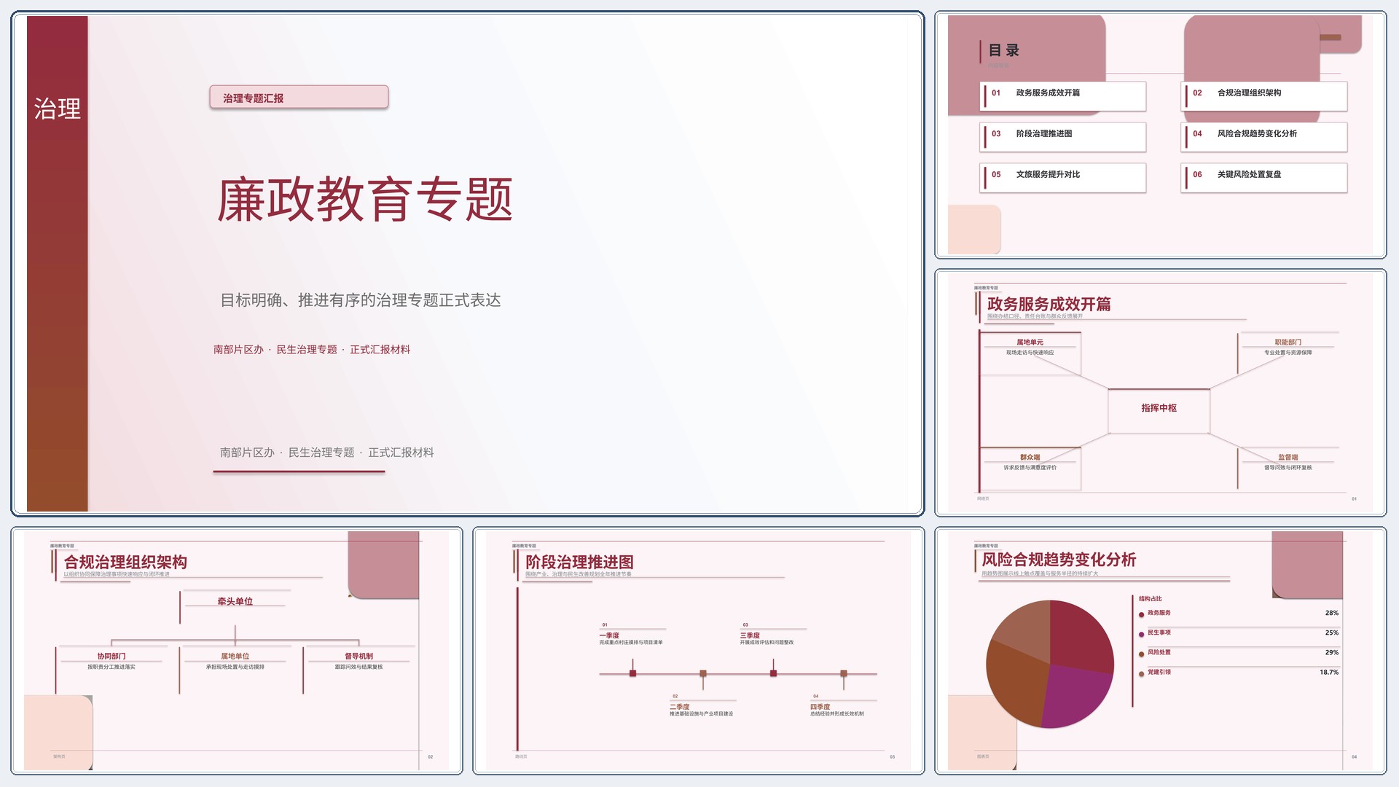The image size is (1399, 787).
Task: Click the 政务服务 28% legend row
Action: click(1239, 613)
